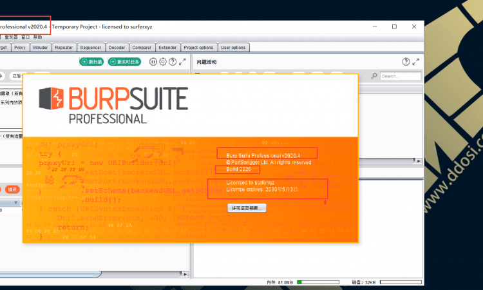
Task: Toggle the orange 错误 filter pill
Action: pyautogui.click(x=12, y=189)
